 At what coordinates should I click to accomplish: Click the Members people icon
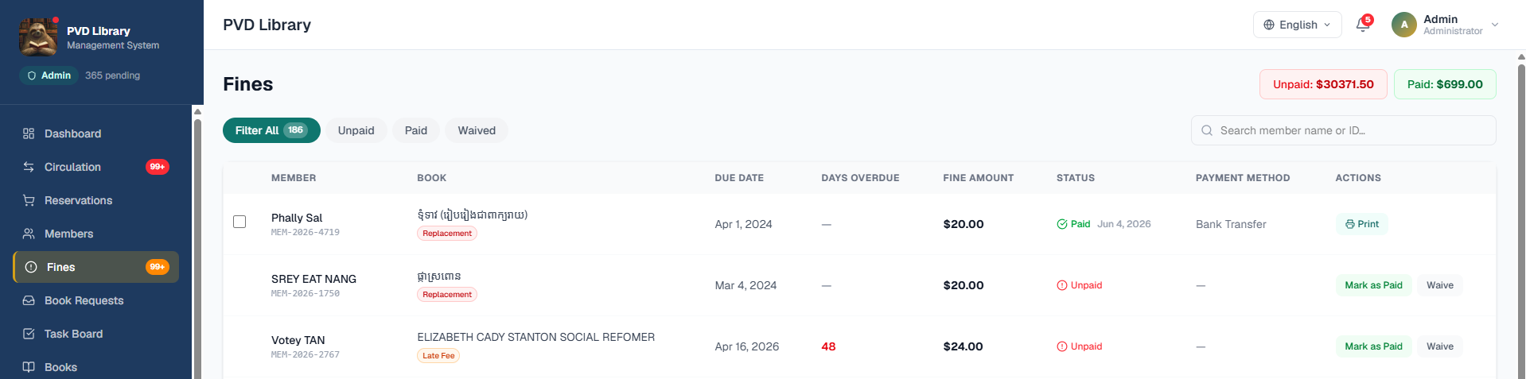[x=29, y=234]
